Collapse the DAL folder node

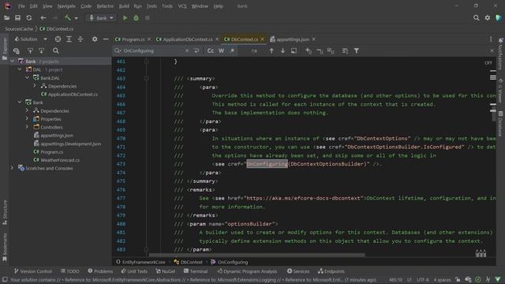click(x=20, y=69)
